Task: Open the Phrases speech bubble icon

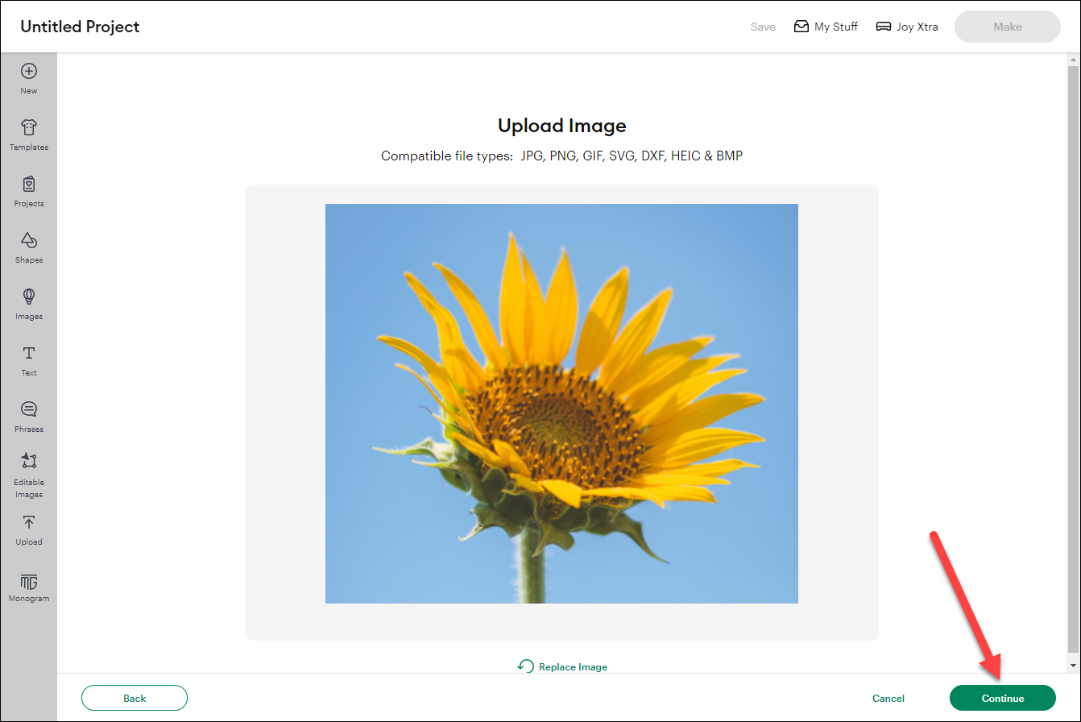Action: (x=29, y=409)
